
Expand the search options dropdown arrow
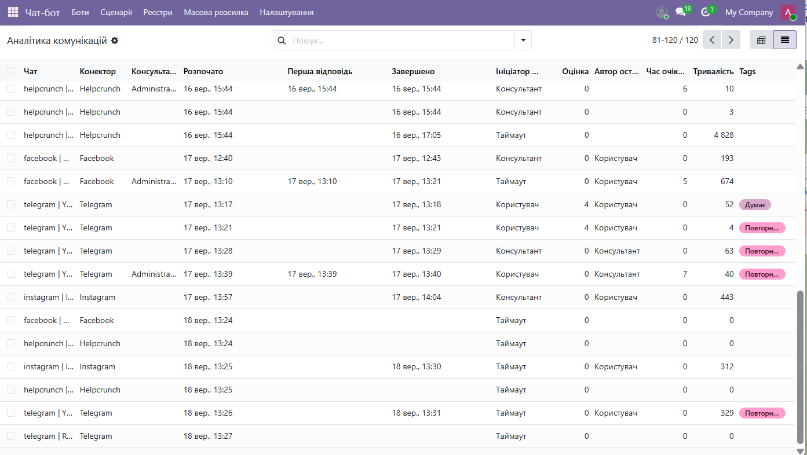pyautogui.click(x=523, y=41)
